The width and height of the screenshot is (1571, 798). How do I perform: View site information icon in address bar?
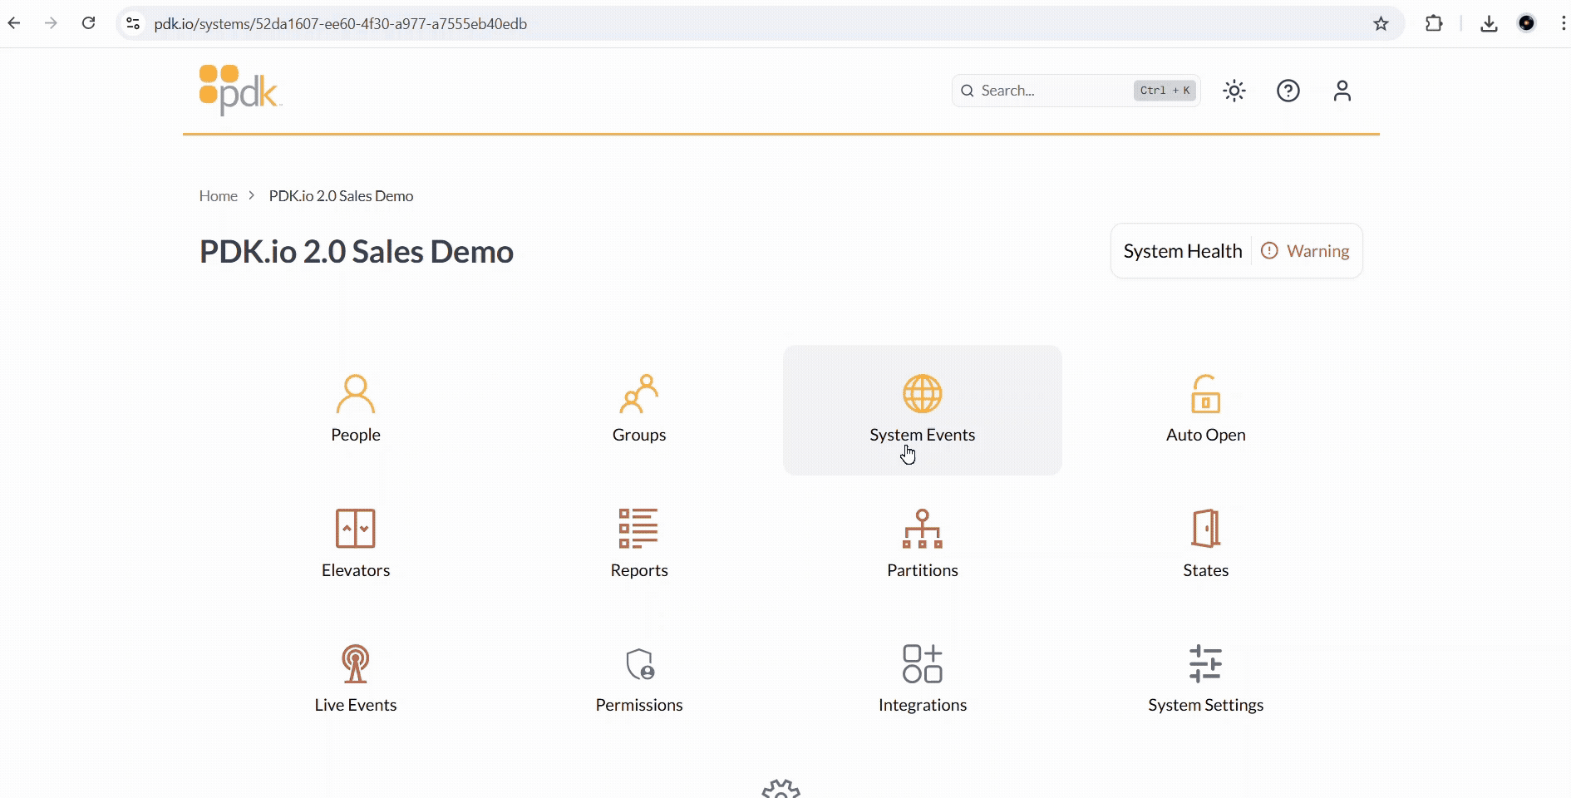point(133,23)
